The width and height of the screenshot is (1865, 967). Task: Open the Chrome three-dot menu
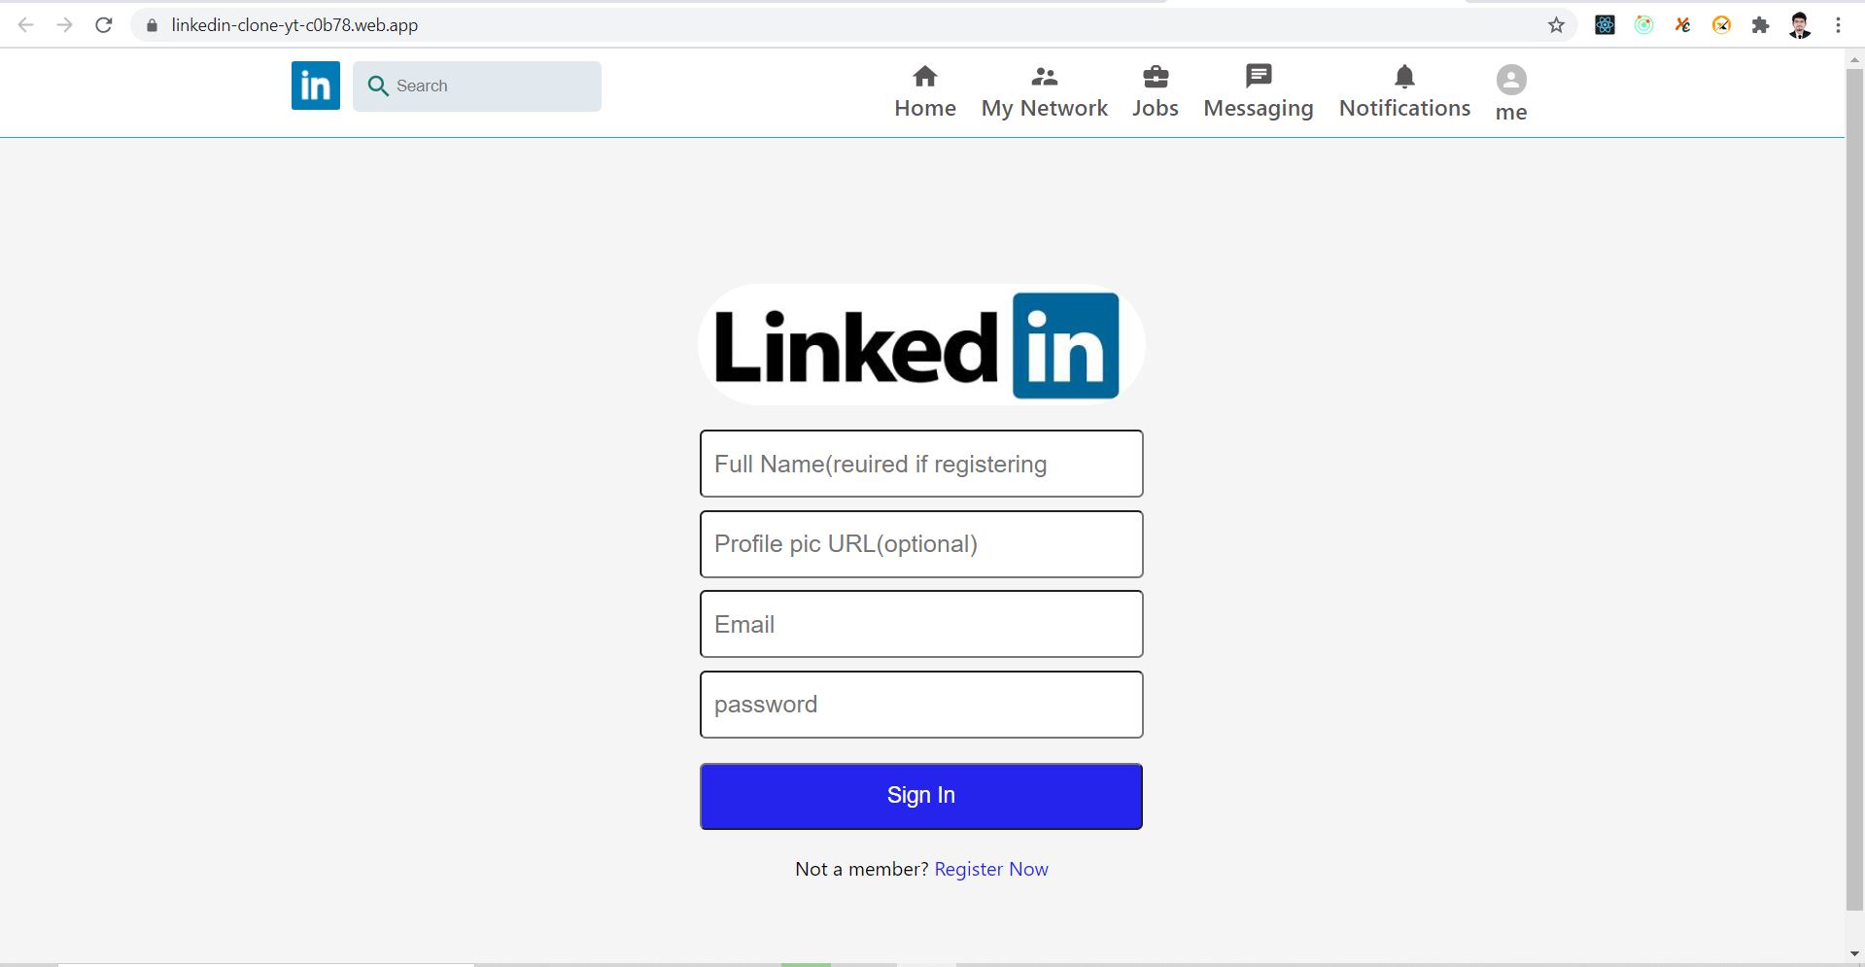tap(1838, 25)
